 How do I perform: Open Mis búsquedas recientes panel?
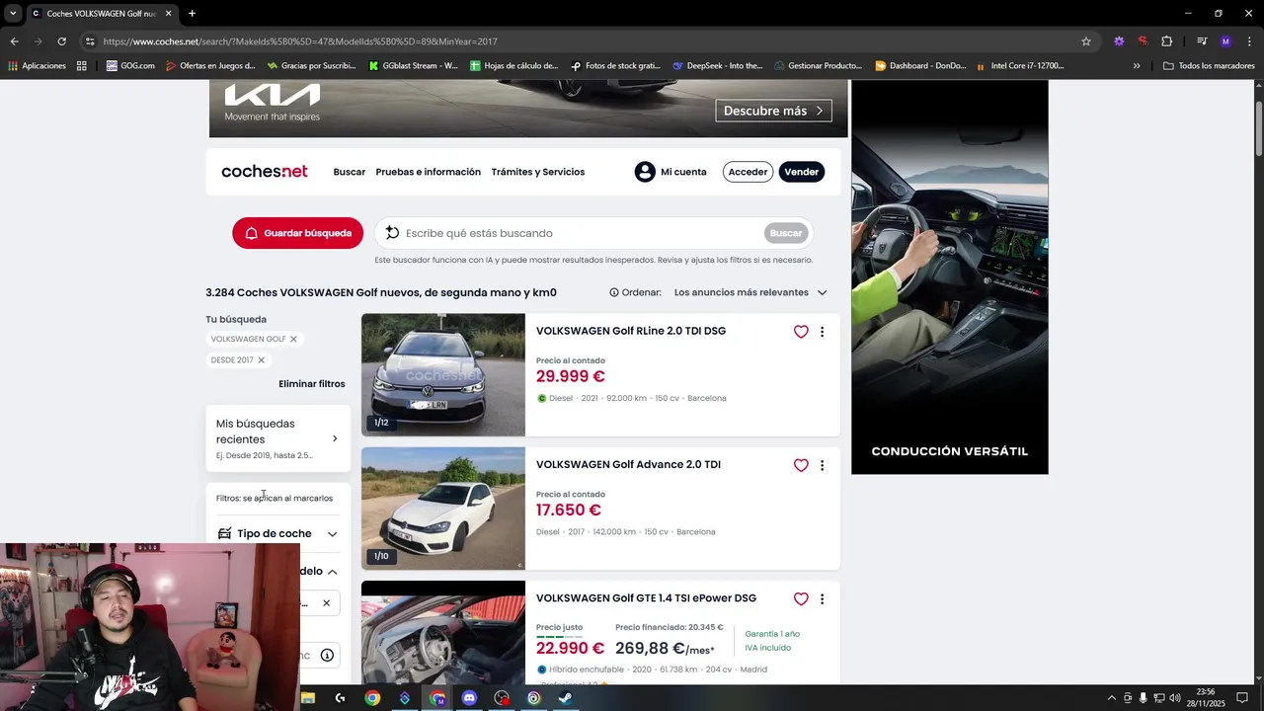pos(277,438)
